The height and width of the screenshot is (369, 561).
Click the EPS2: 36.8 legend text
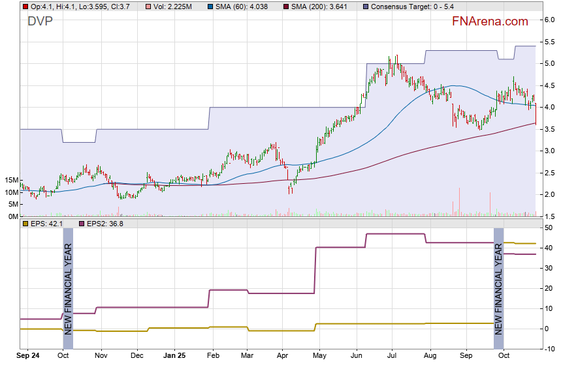pyautogui.click(x=106, y=224)
